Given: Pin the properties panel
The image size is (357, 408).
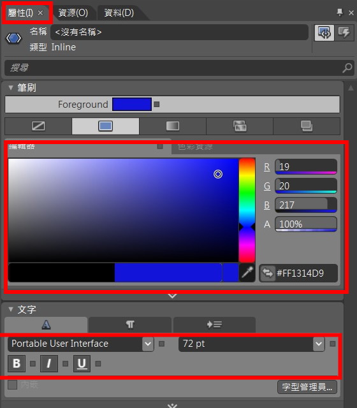Looking at the screenshot, I should point(340,12).
